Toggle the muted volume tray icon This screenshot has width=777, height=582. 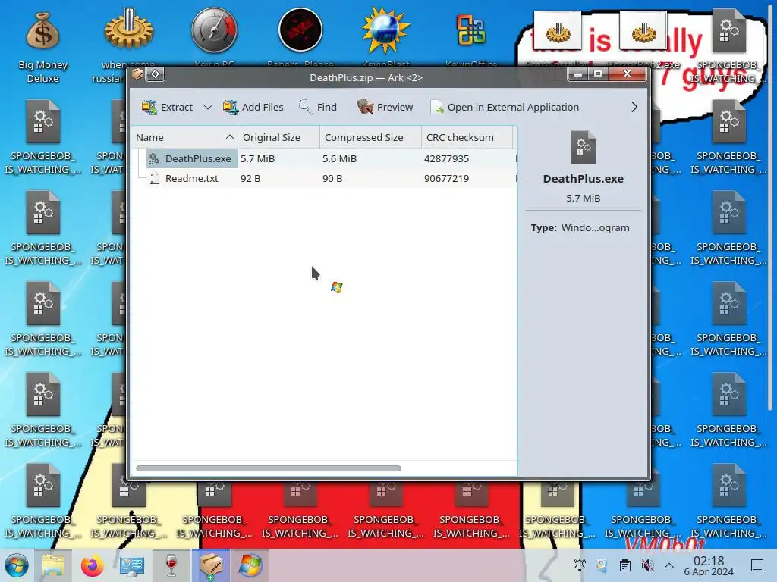pyautogui.click(x=647, y=565)
